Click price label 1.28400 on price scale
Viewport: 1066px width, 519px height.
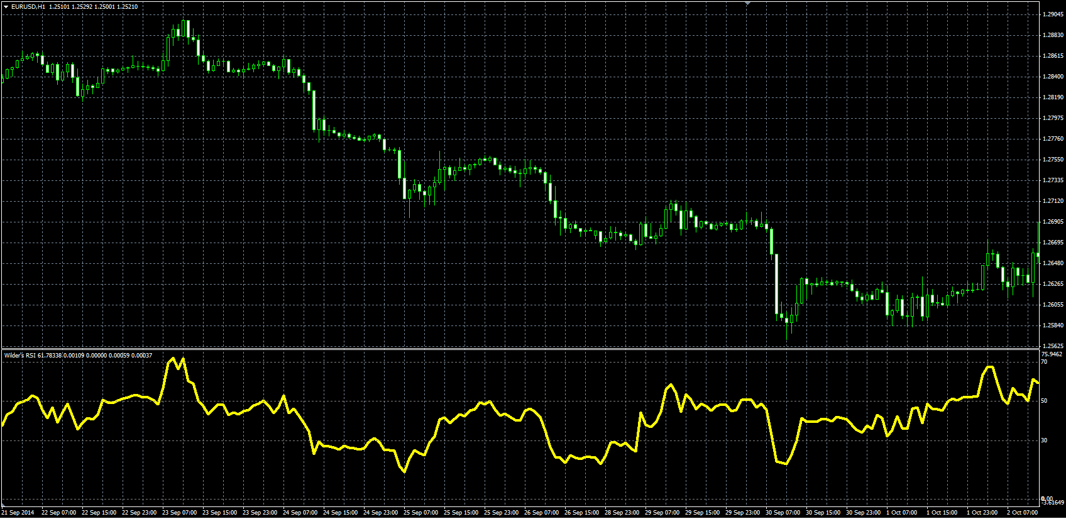[x=1053, y=77]
